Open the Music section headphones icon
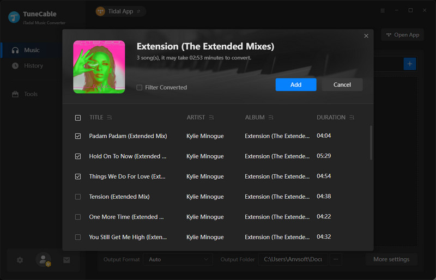The image size is (436, 280). [15, 50]
